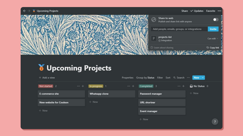Click the medal page icon beside title
243x136 pixels.
[41, 68]
